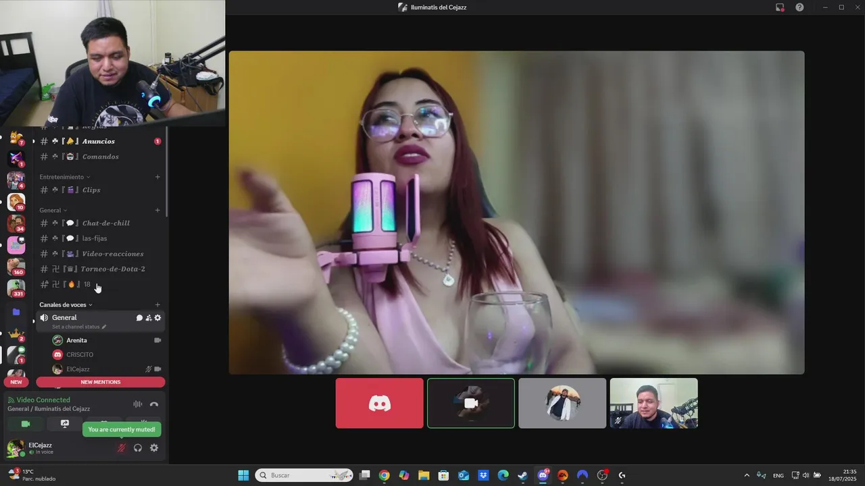Turn off camera with green camera button
The image size is (865, 486).
coord(26,424)
